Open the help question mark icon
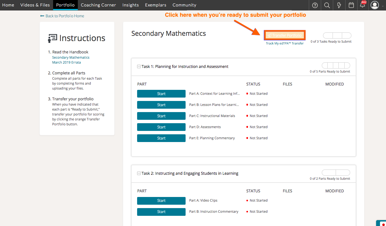The image size is (386, 226). coord(315,5)
